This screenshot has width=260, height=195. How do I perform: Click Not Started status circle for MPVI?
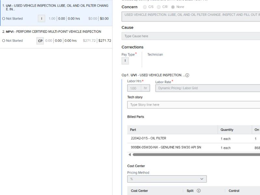[4, 41]
